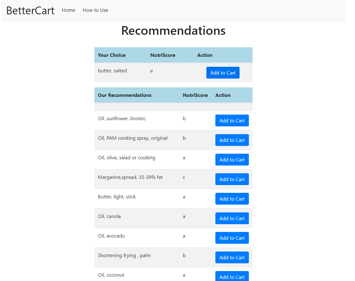Add Oil, sunflower, linoleic to cart

232,120
